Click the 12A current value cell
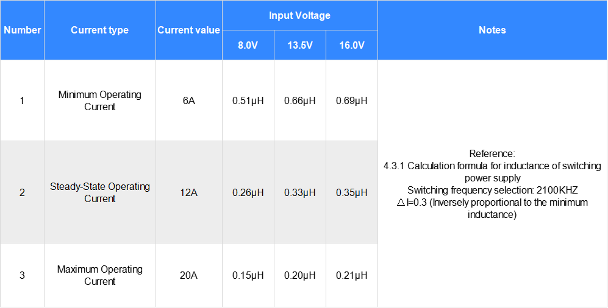The image size is (608, 308). click(188, 192)
